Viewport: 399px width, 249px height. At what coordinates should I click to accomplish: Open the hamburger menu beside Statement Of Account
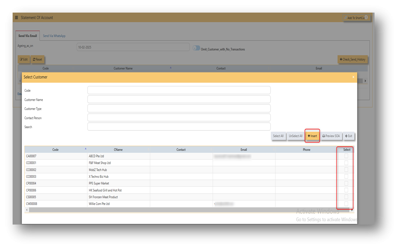tap(16, 17)
